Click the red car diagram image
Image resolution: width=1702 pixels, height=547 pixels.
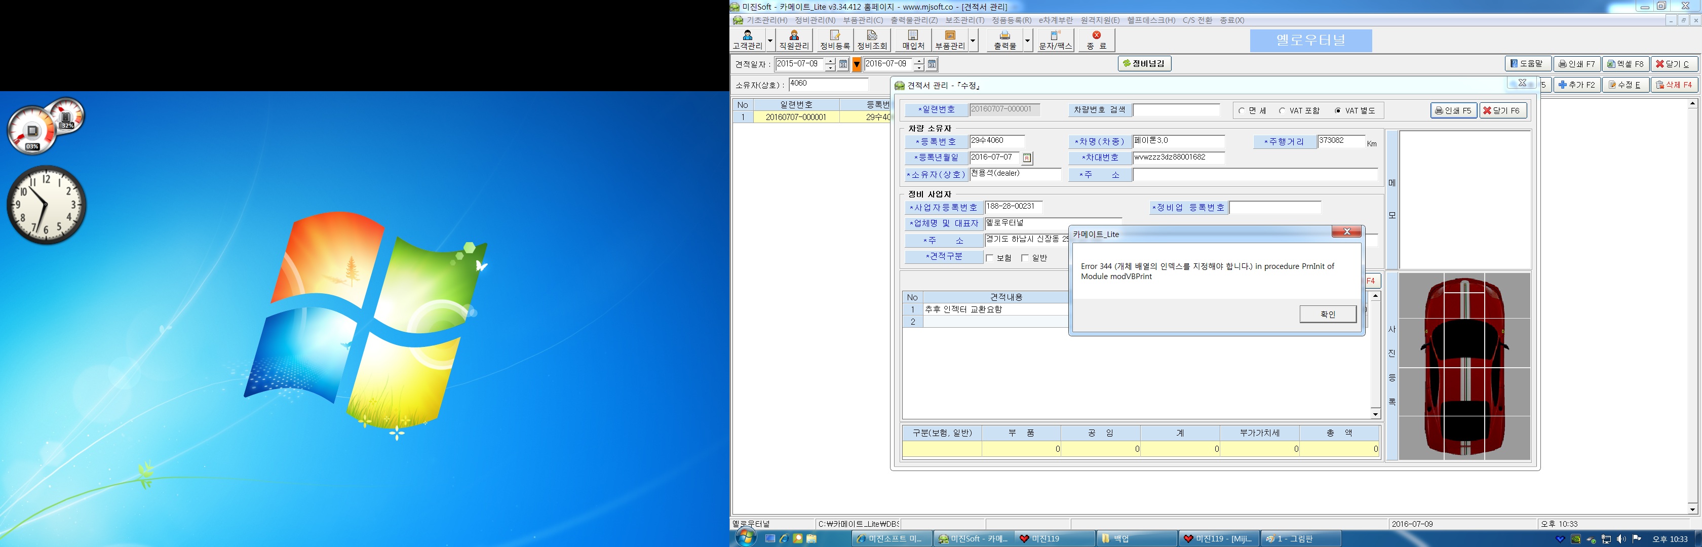(x=1464, y=366)
